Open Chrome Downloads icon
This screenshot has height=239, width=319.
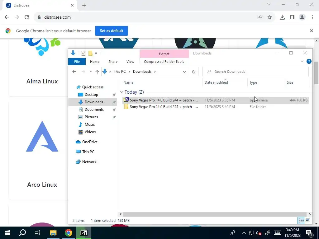point(282,17)
